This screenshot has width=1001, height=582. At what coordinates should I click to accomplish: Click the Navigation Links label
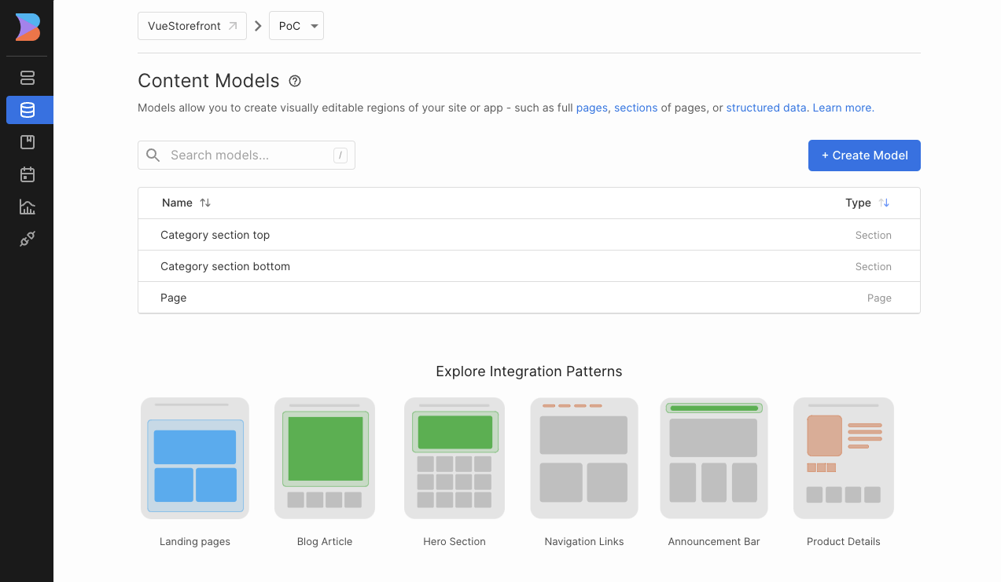click(584, 541)
